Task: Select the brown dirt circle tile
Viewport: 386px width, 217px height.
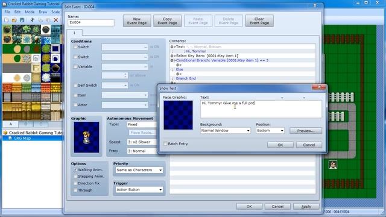Action: pyautogui.click(x=36, y=49)
